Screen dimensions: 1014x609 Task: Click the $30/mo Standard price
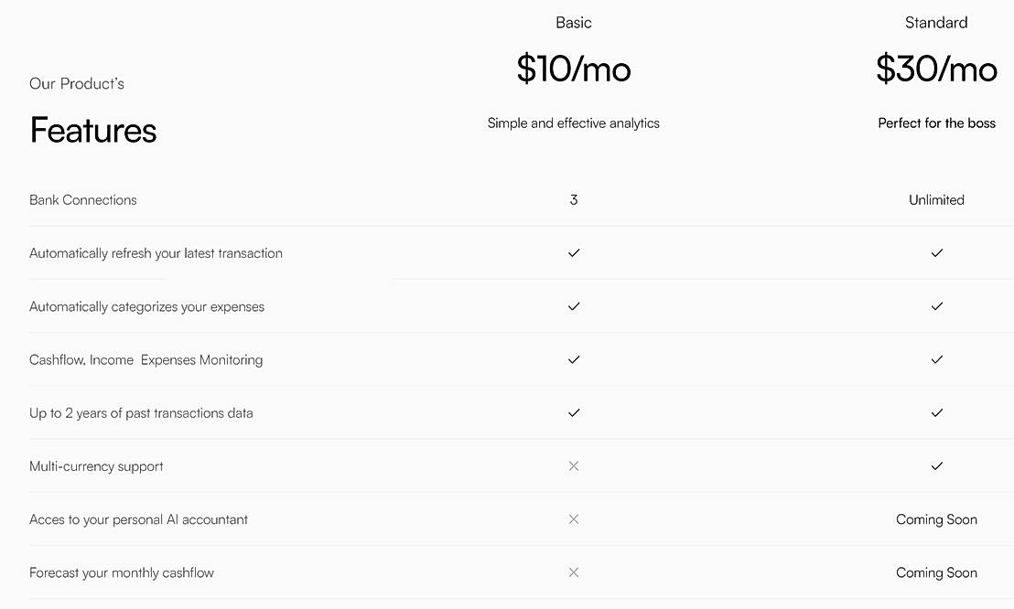click(x=936, y=69)
